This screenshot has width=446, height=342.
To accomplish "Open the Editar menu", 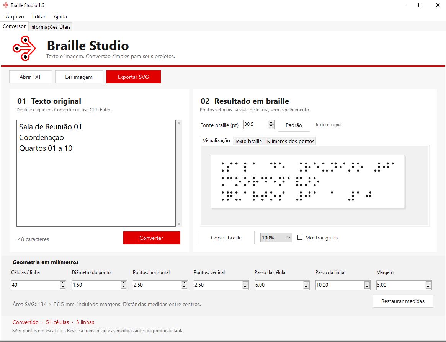I will 39,16.
